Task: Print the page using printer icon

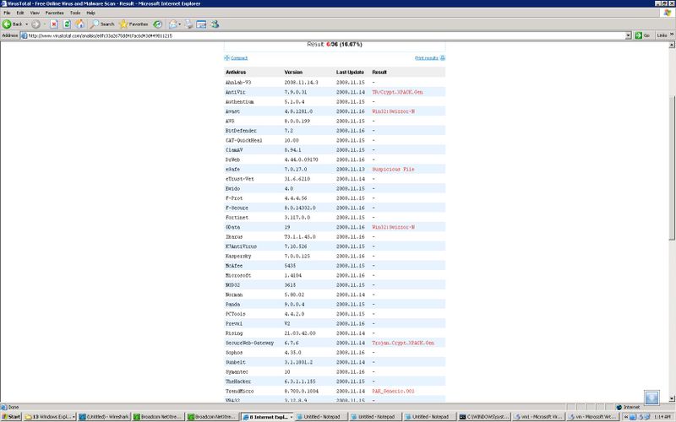Action: click(x=189, y=24)
